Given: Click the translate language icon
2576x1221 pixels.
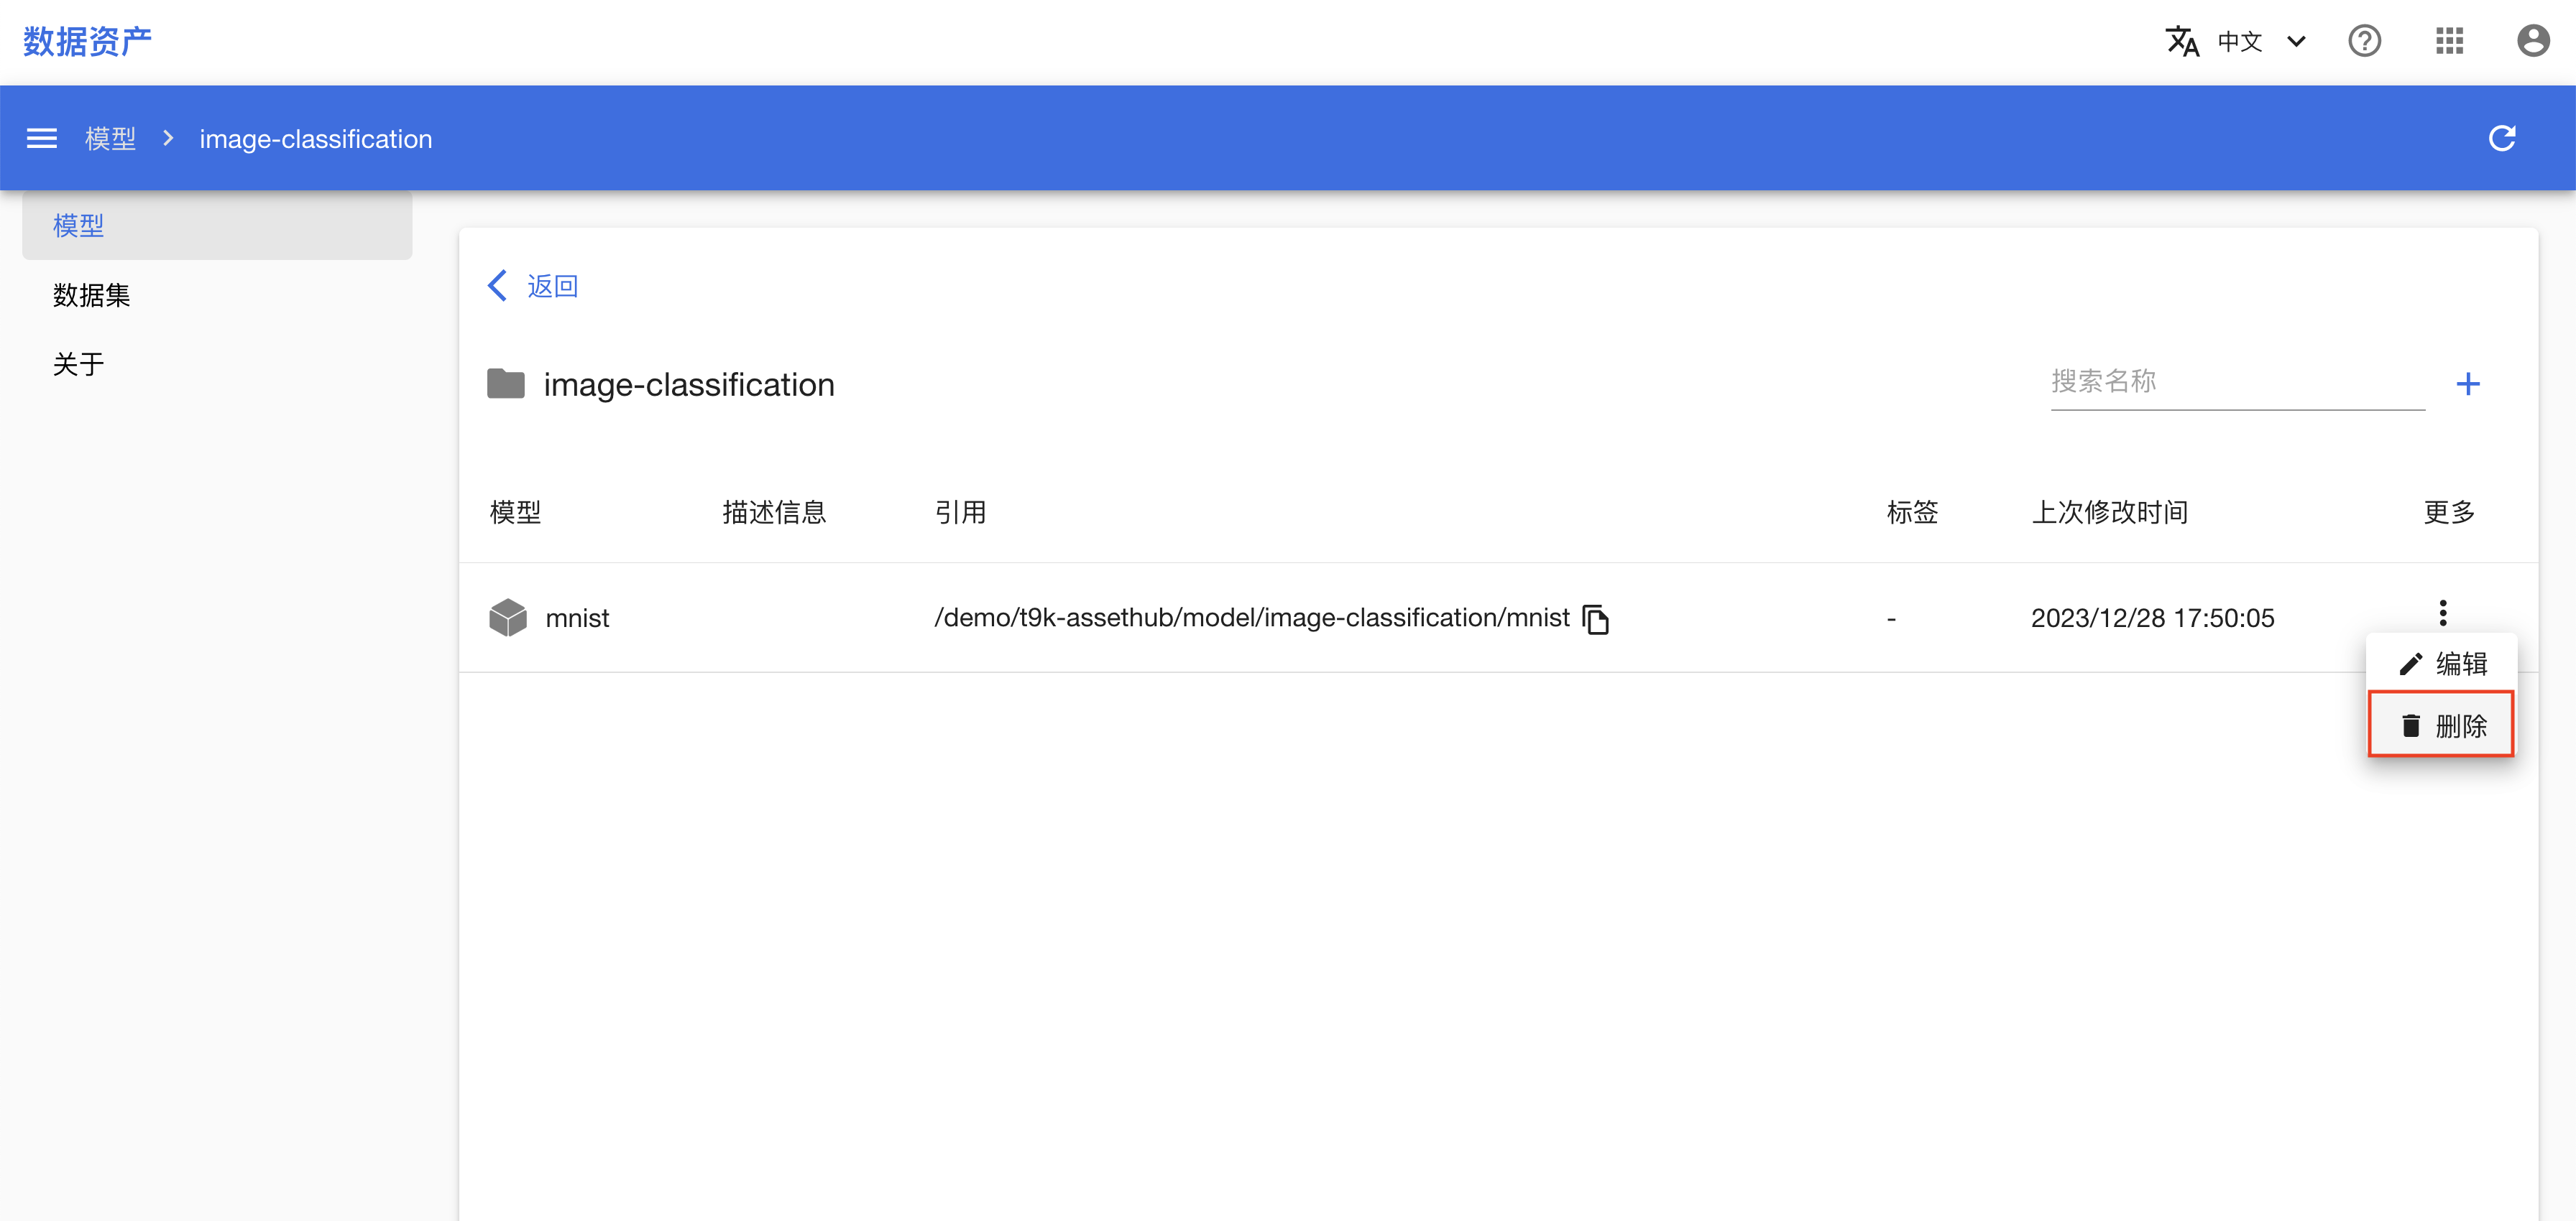Looking at the screenshot, I should (x=2182, y=41).
